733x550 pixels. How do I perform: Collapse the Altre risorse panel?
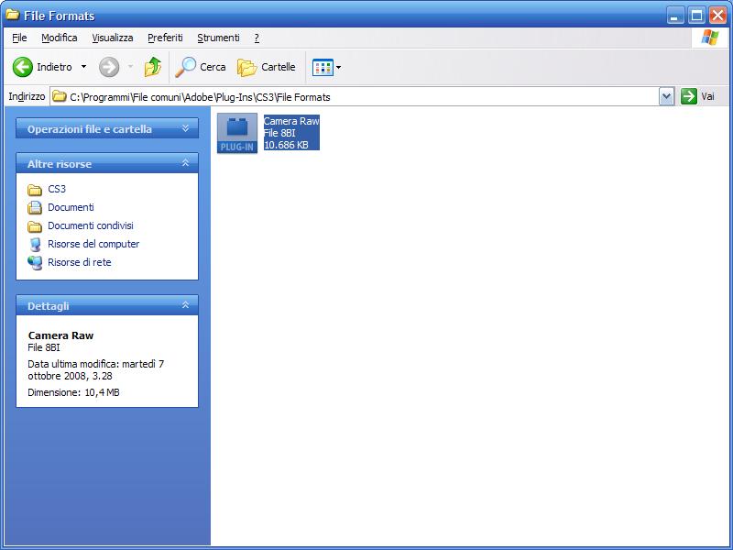186,163
